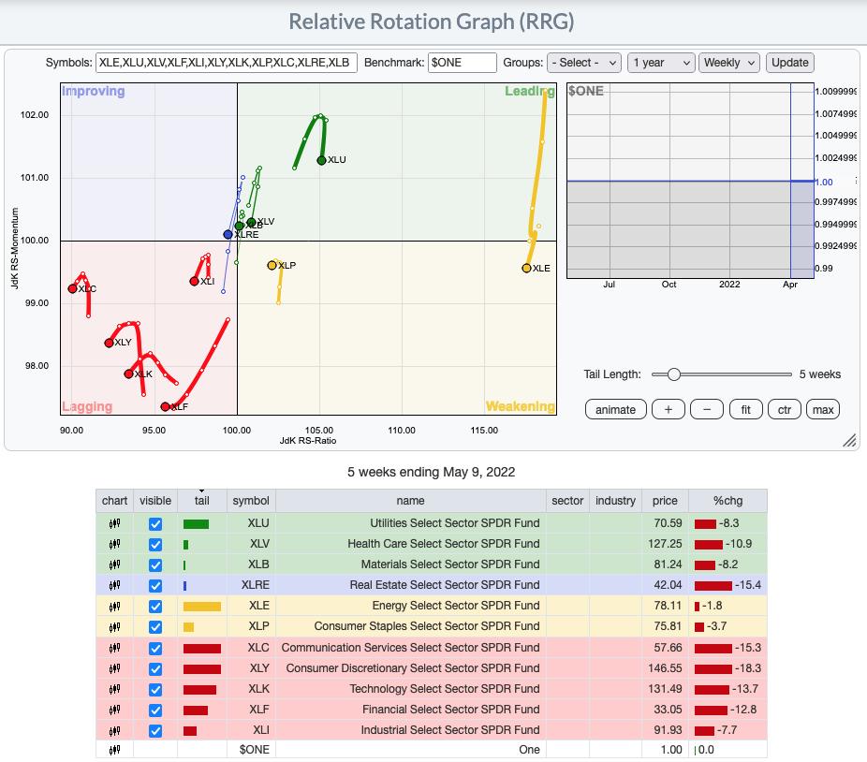The height and width of the screenshot is (762, 867).
Task: Zoom out with the minus button
Action: (x=707, y=410)
